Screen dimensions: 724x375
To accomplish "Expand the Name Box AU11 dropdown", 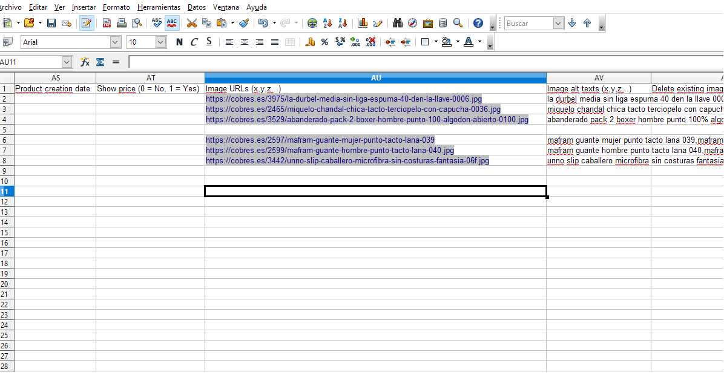I will click(67, 62).
